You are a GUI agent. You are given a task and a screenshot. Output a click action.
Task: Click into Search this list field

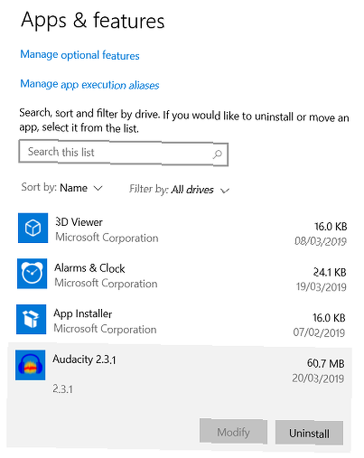(123, 153)
